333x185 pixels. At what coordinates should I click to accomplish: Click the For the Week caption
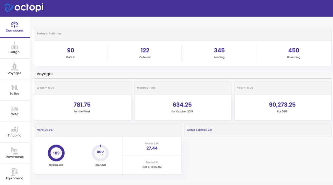82,111
